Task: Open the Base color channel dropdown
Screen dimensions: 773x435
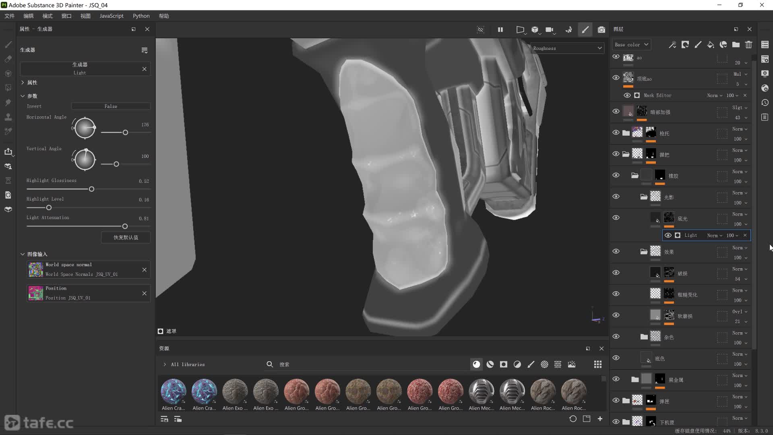Action: (631, 45)
